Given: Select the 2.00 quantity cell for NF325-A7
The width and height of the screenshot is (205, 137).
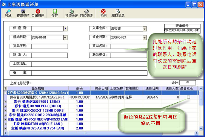Looking at the screenshot, I should pyautogui.click(x=79, y=128).
